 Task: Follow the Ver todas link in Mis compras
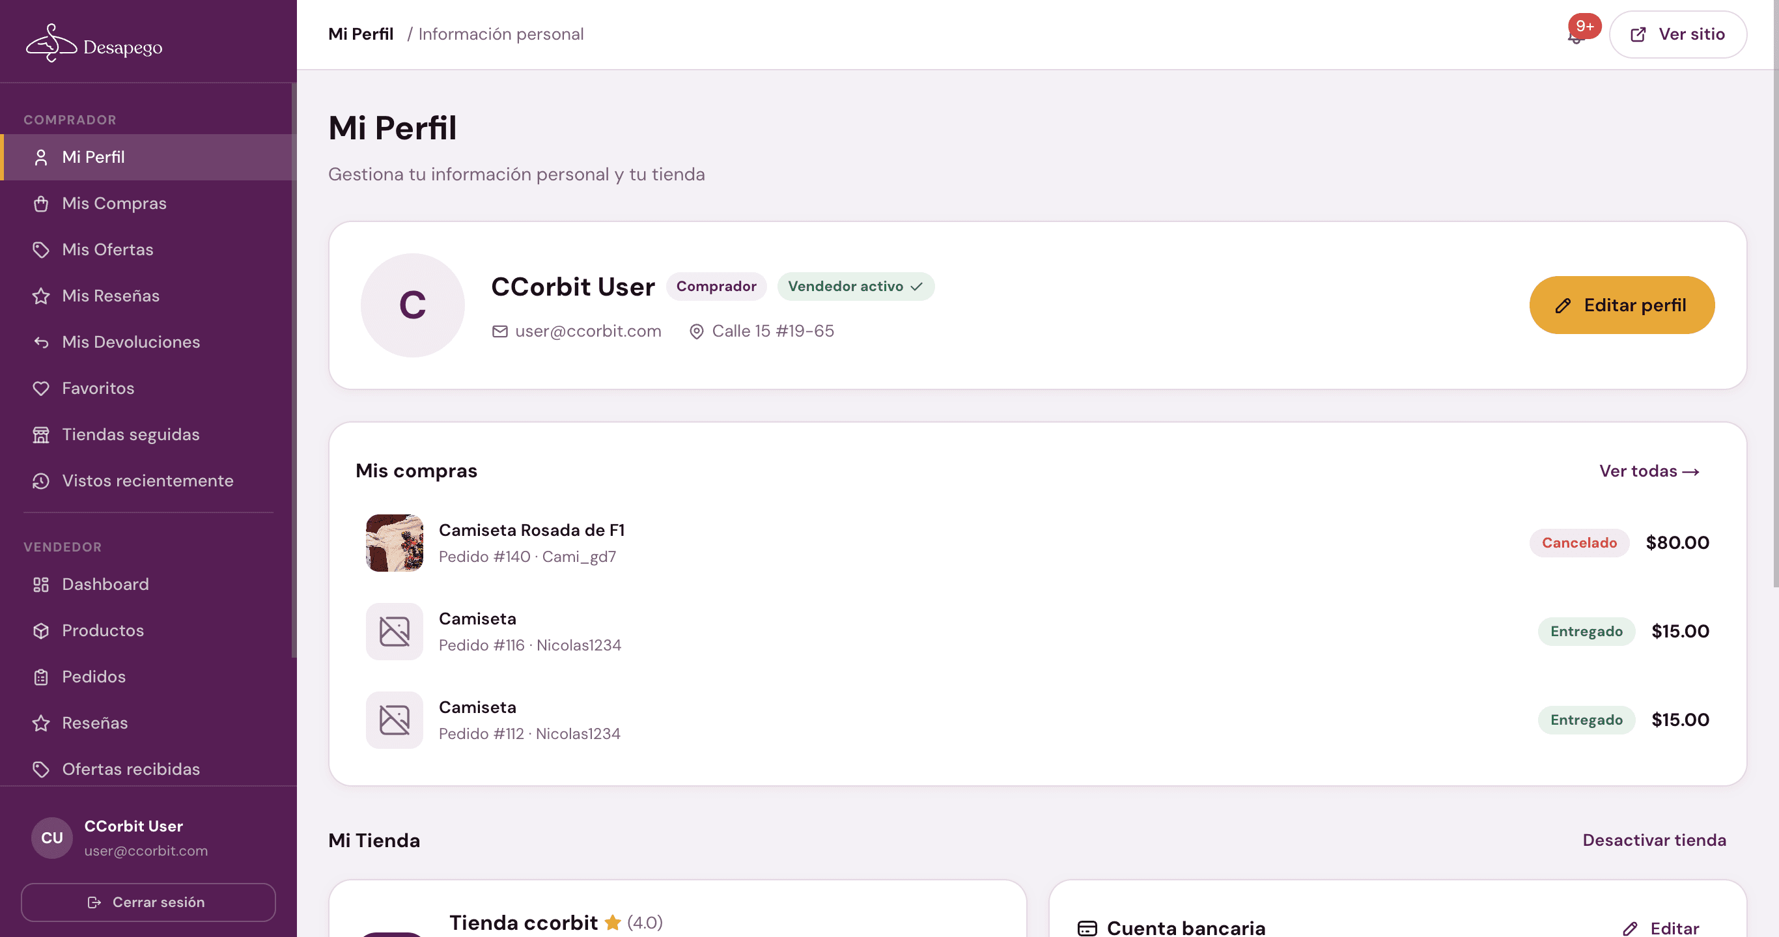click(x=1649, y=471)
